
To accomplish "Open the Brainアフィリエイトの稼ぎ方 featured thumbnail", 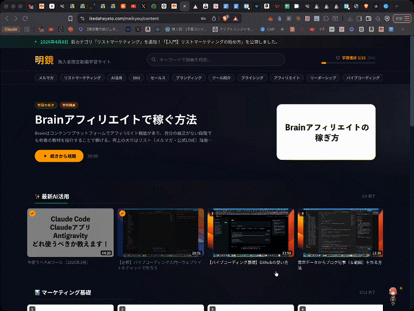I will coord(326,132).
